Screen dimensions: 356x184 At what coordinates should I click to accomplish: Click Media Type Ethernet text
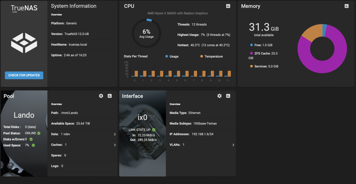(x=185, y=113)
